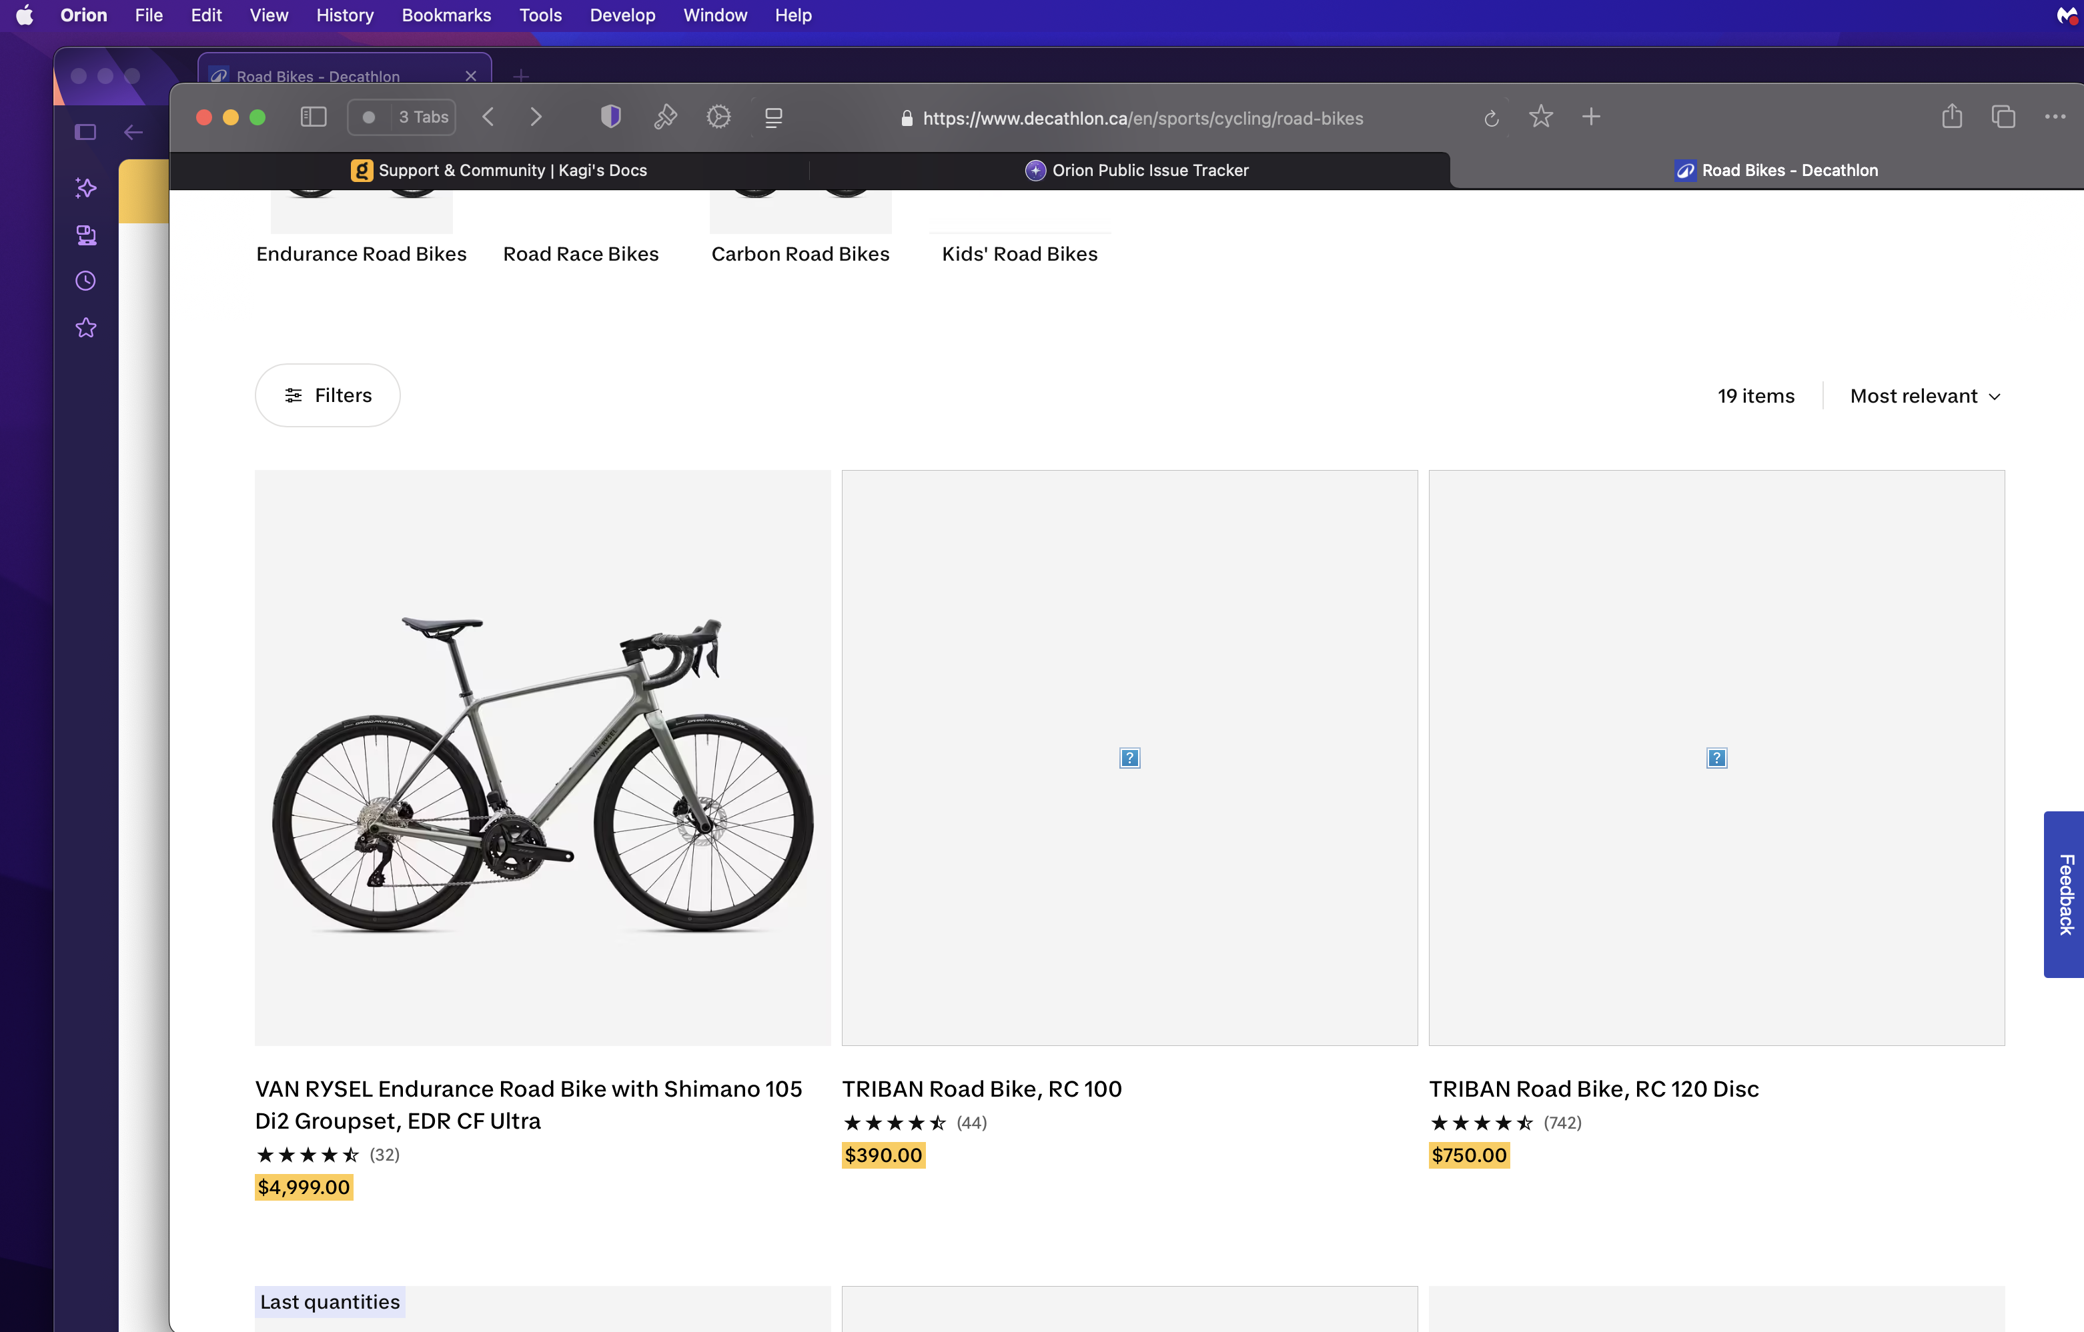Open the File menu
Screen dimensions: 2084x1332
click(149, 15)
